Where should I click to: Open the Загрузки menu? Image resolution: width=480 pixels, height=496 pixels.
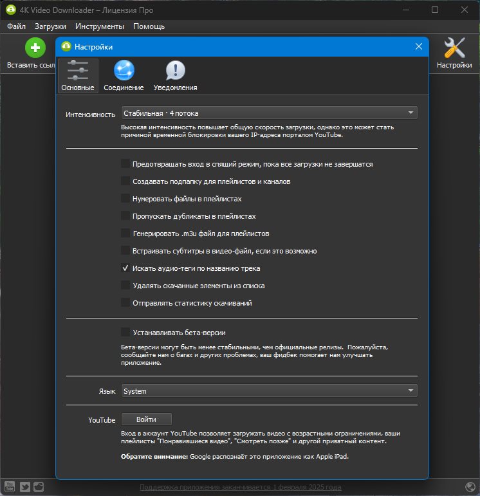50,26
